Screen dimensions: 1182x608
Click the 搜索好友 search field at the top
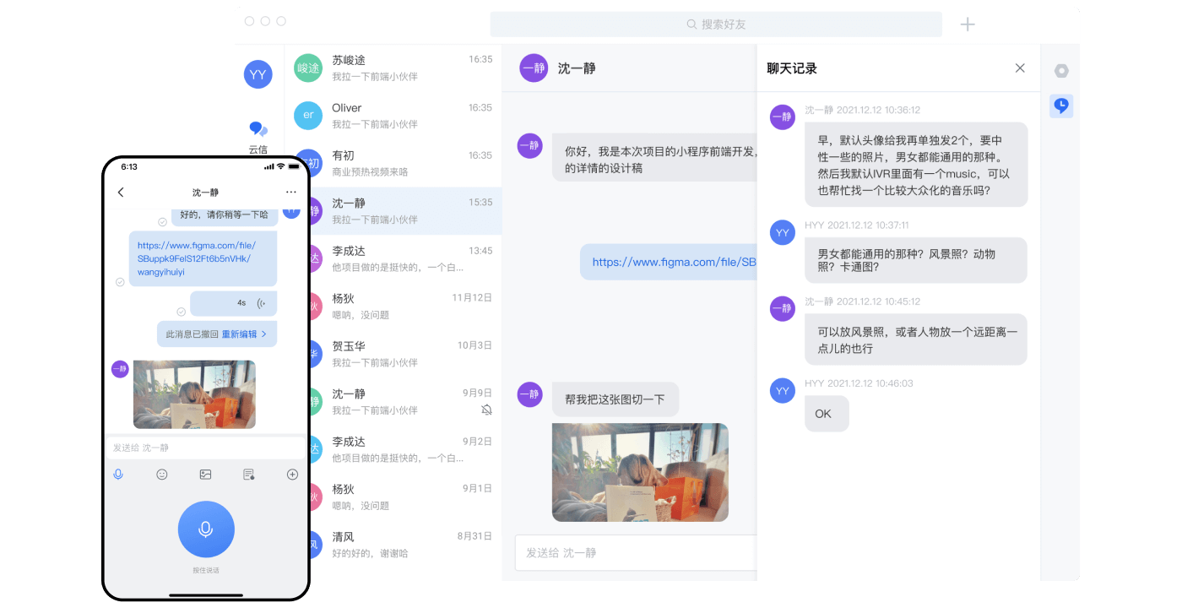click(716, 24)
